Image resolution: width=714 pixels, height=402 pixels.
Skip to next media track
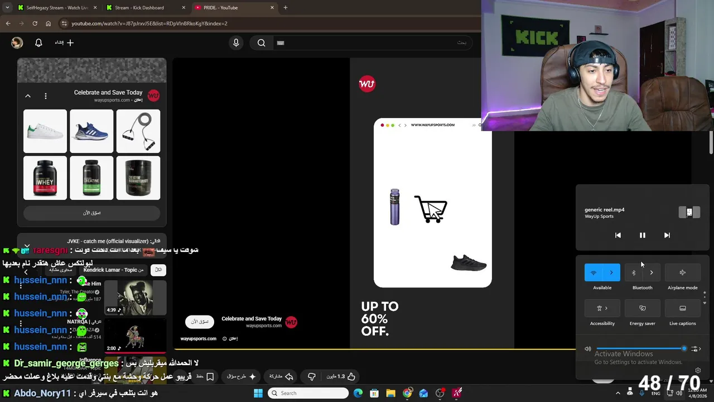click(667, 235)
